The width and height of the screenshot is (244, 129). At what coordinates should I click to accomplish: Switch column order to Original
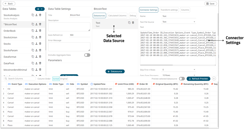tap(64, 79)
